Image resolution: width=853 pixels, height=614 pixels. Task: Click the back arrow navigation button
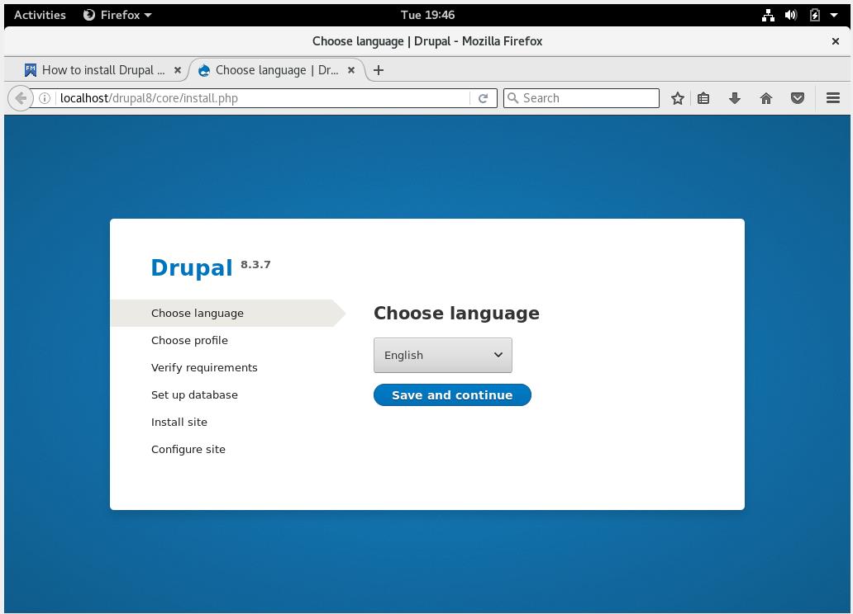(21, 98)
